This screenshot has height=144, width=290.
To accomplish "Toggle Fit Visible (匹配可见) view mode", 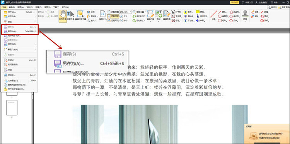I will click(x=113, y=21).
